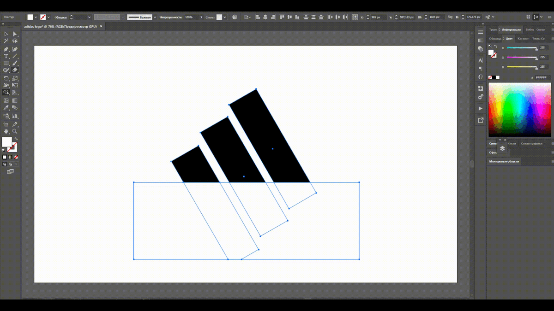Activate the Shape Builder tool
The image size is (554, 311).
[6, 92]
